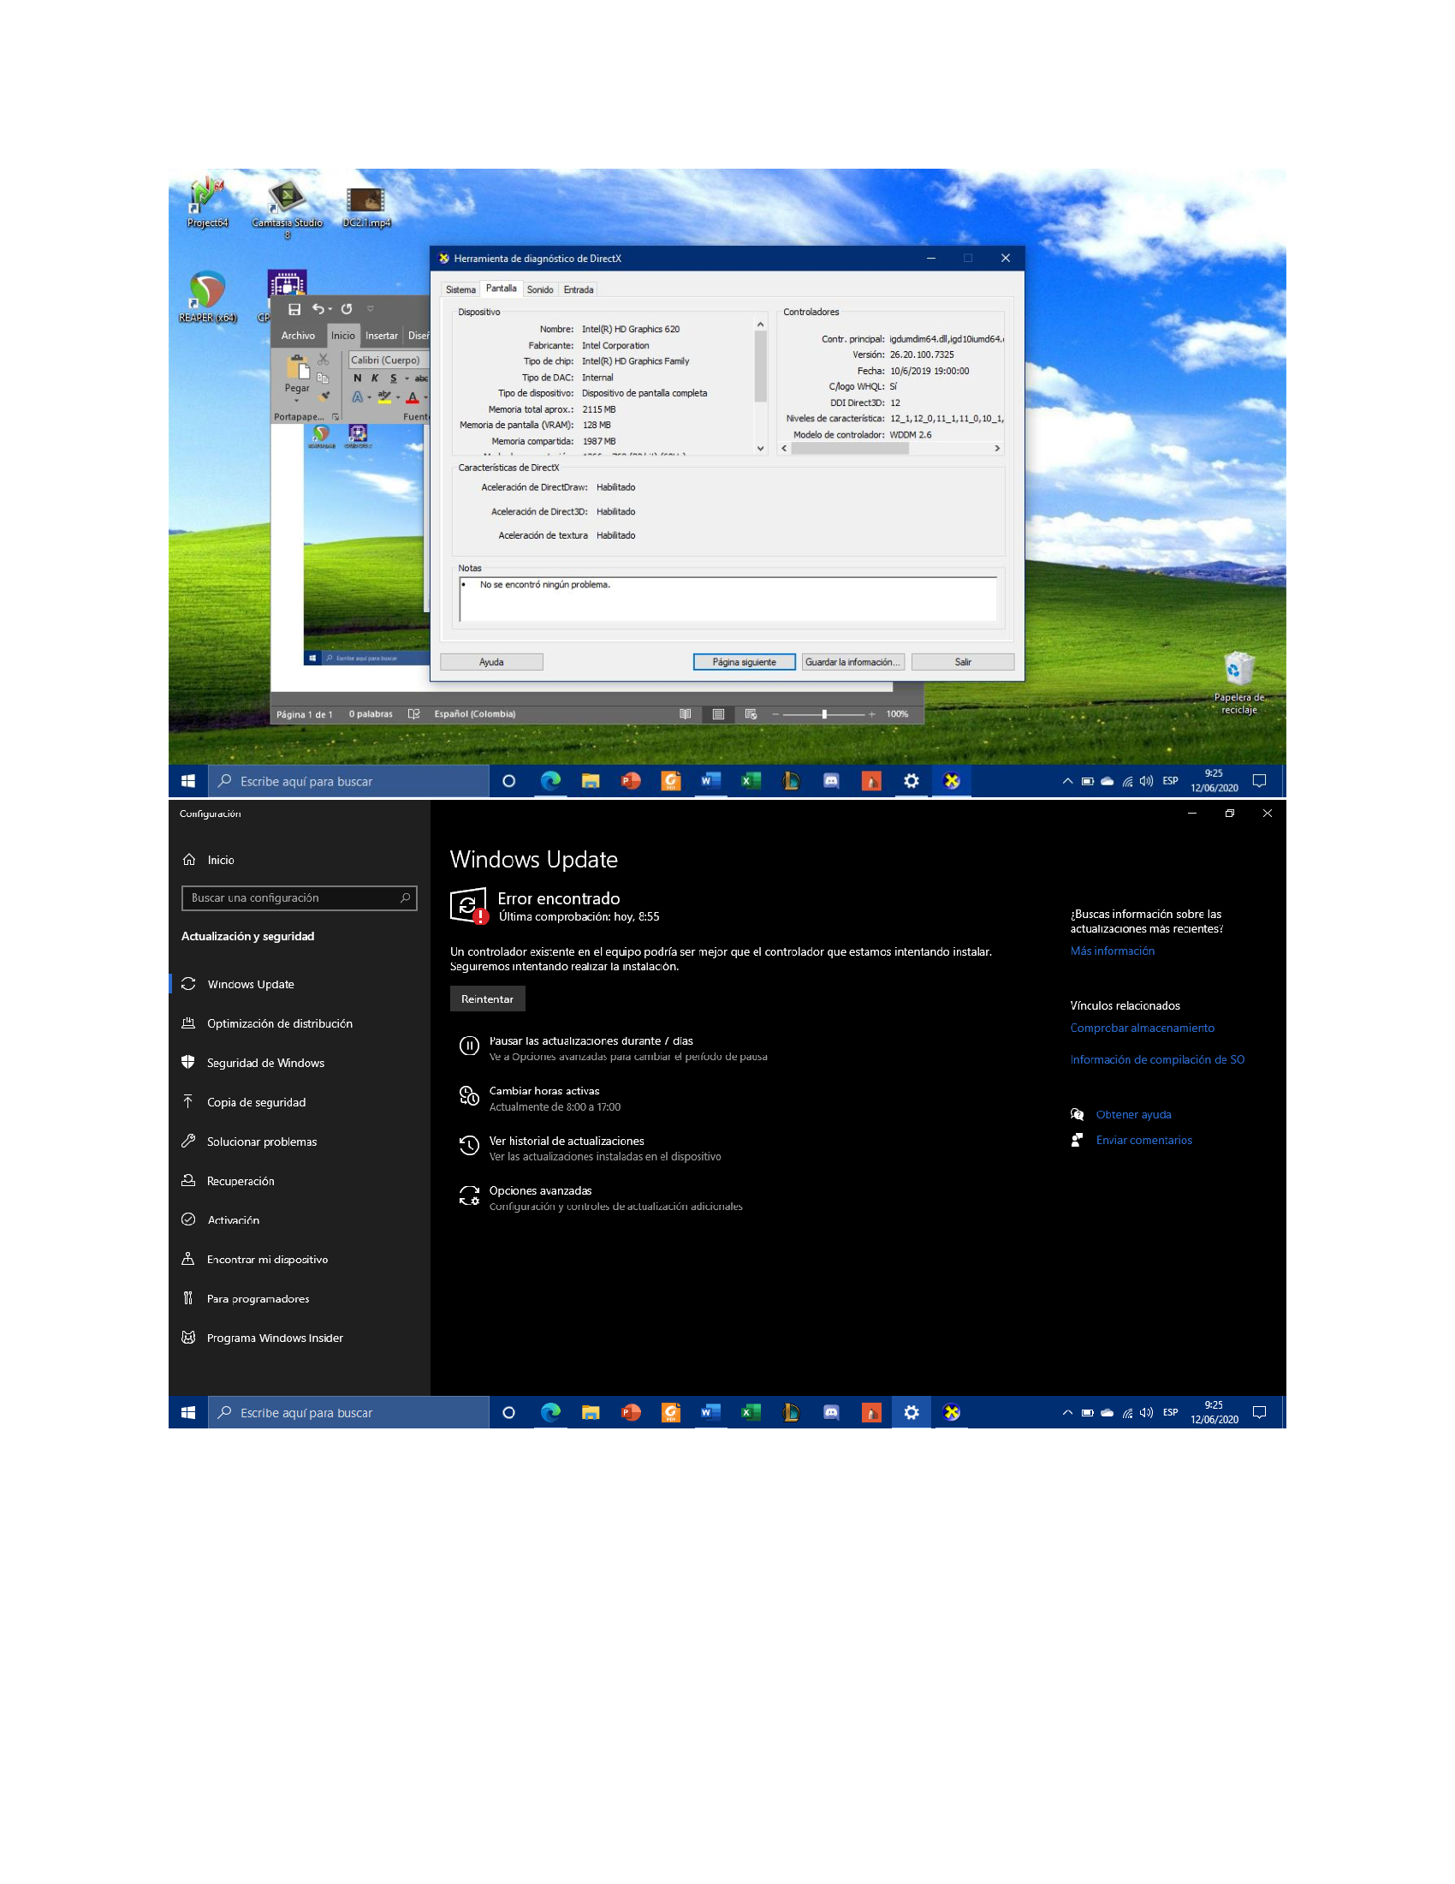The image size is (1455, 1884).
Task: Open the Calibri (Cuerpo) font name box
Action: tap(388, 360)
